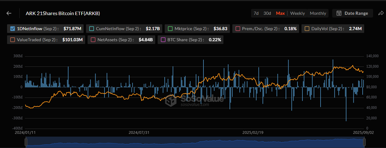Viewport: 386px width, 148px height.
Task: Click the 2024/01/11 axis date label
Action: pos(26,133)
